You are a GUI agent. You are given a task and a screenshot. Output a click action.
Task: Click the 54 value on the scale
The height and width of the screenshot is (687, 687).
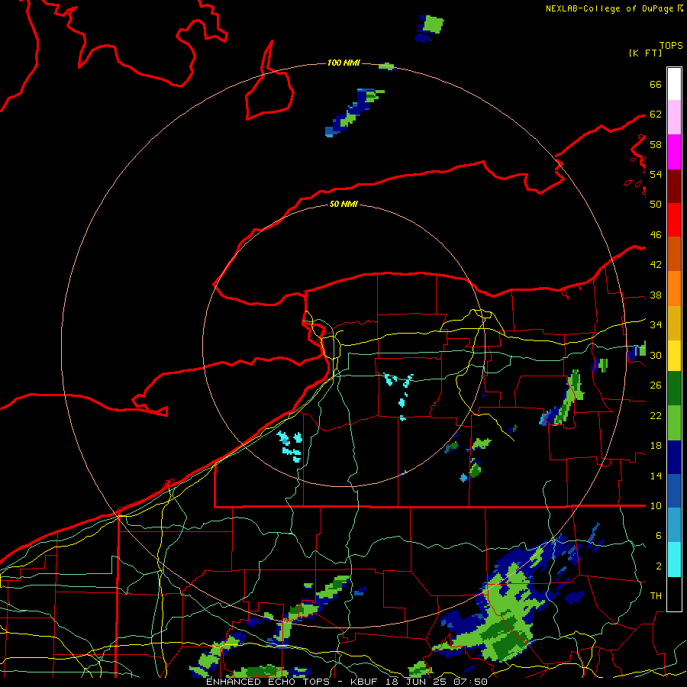click(656, 174)
